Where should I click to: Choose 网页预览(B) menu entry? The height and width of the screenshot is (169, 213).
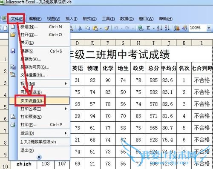click(39, 92)
